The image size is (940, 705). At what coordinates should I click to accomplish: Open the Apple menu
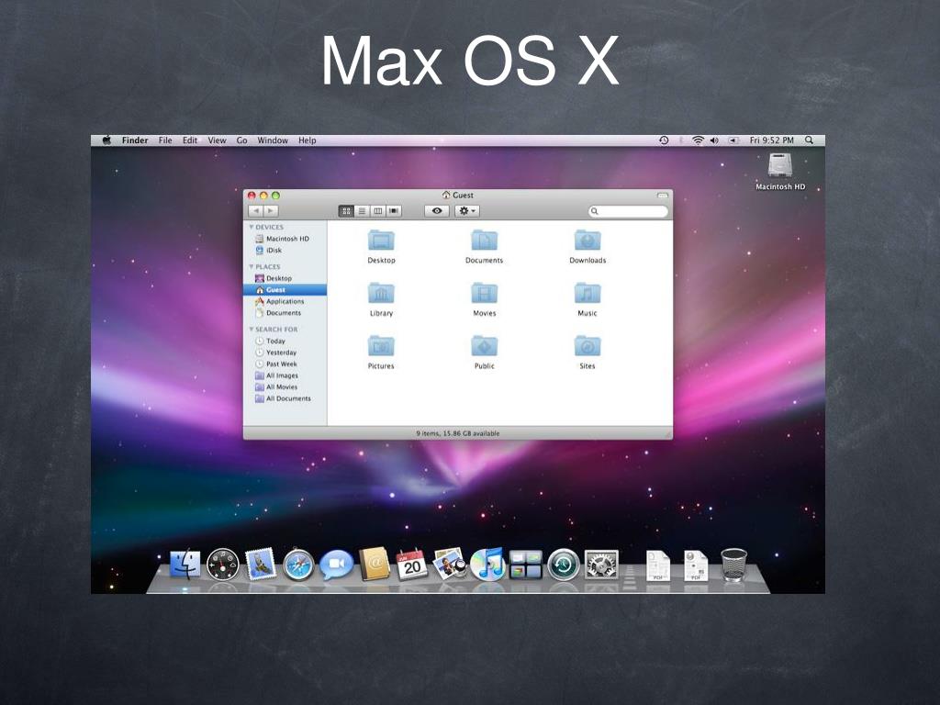106,140
